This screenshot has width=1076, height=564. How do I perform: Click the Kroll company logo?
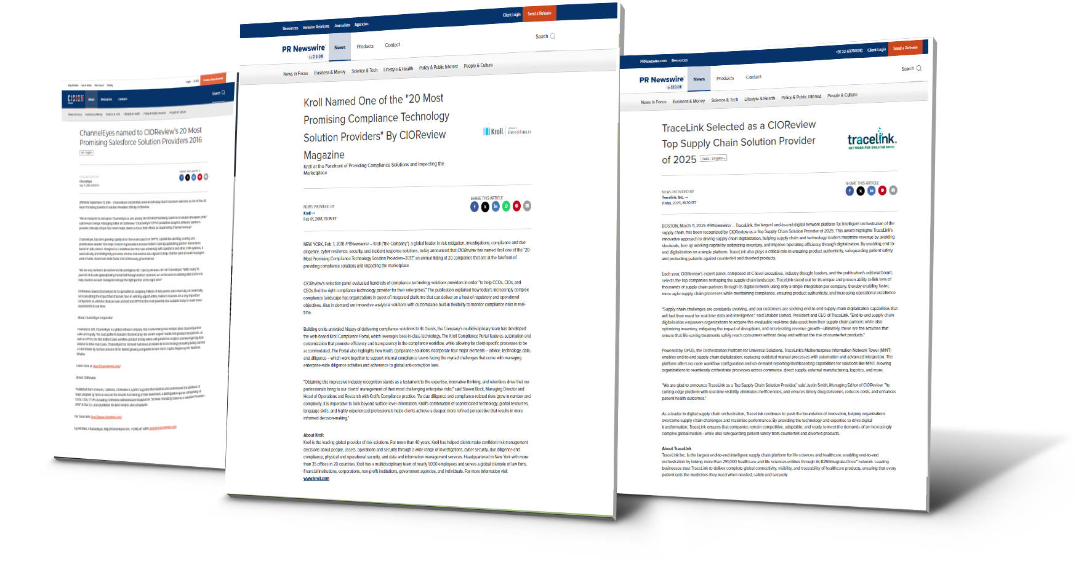tap(507, 131)
